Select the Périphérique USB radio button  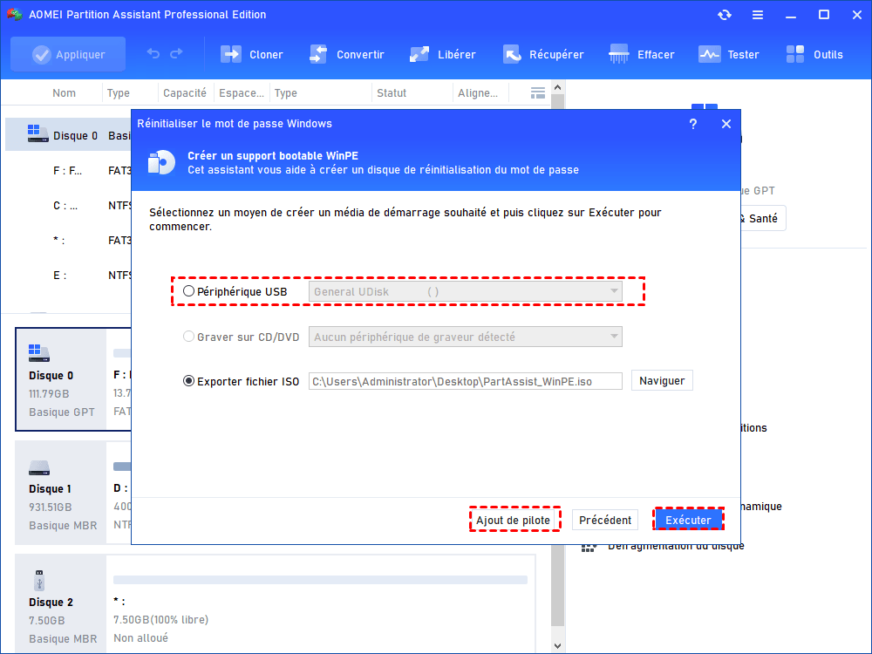click(x=189, y=291)
